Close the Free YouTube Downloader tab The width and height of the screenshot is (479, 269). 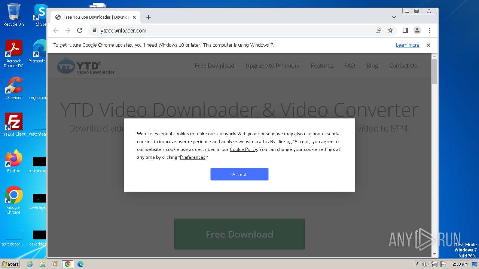tap(134, 17)
